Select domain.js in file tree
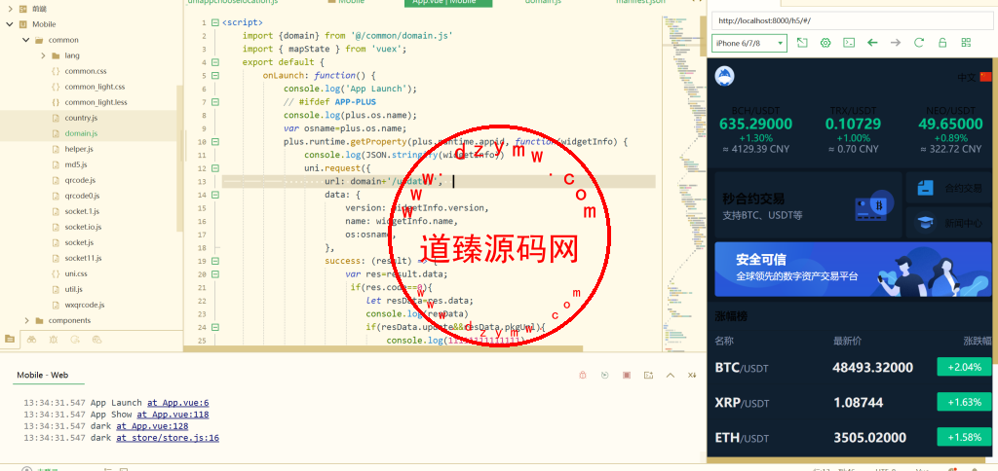The image size is (998, 471). point(81,133)
